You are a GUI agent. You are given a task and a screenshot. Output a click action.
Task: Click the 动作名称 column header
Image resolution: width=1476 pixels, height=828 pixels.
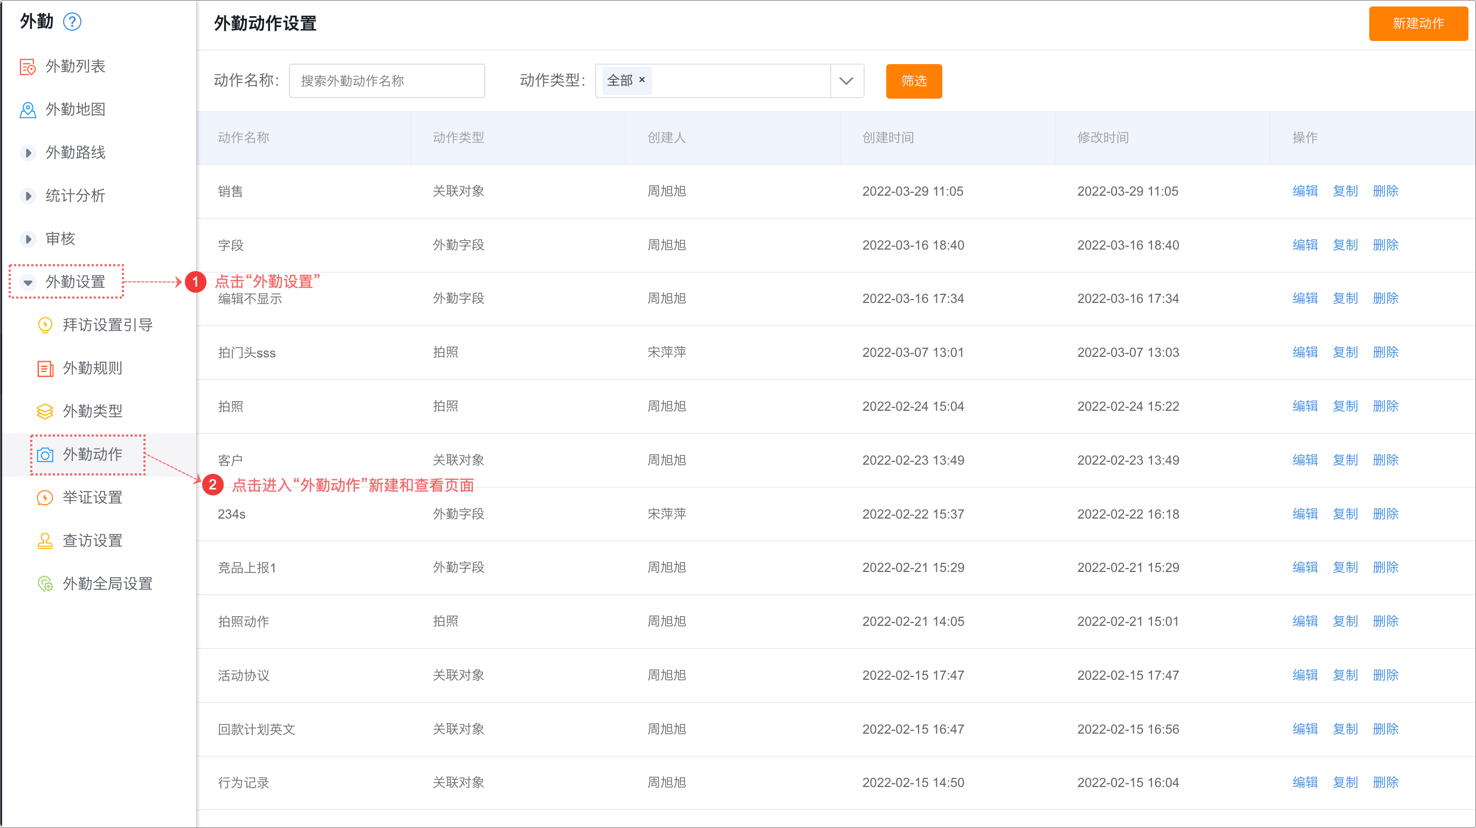[x=244, y=137]
